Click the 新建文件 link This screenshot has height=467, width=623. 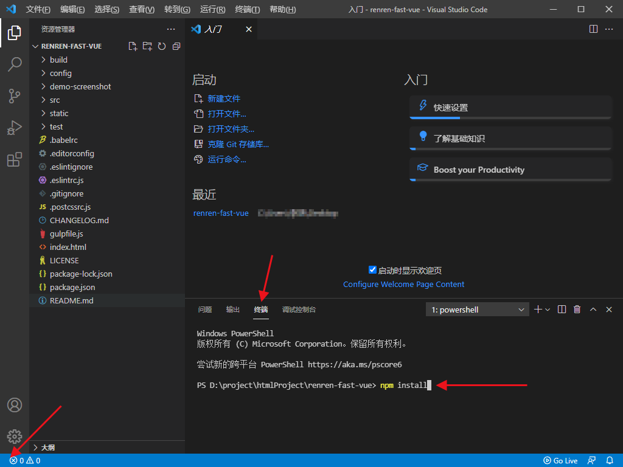click(x=224, y=99)
